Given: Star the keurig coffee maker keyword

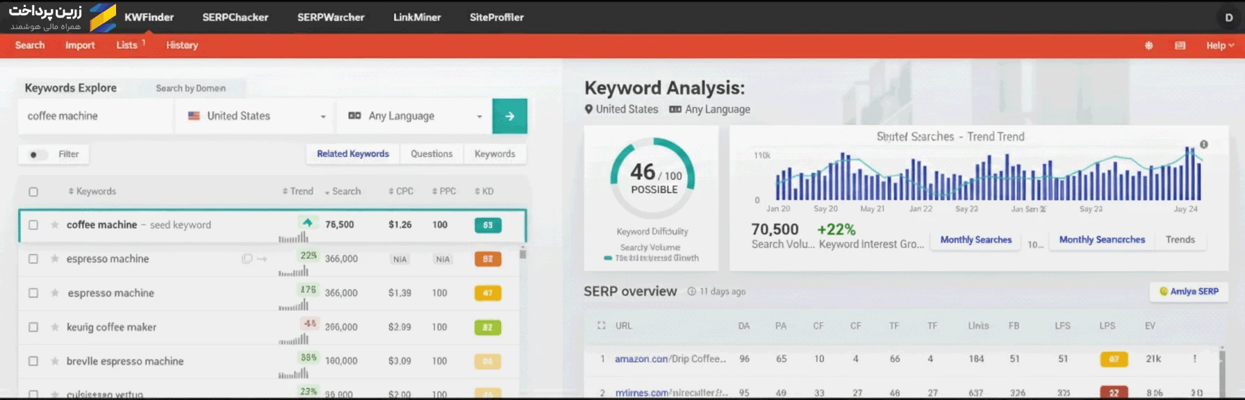Looking at the screenshot, I should tap(54, 327).
